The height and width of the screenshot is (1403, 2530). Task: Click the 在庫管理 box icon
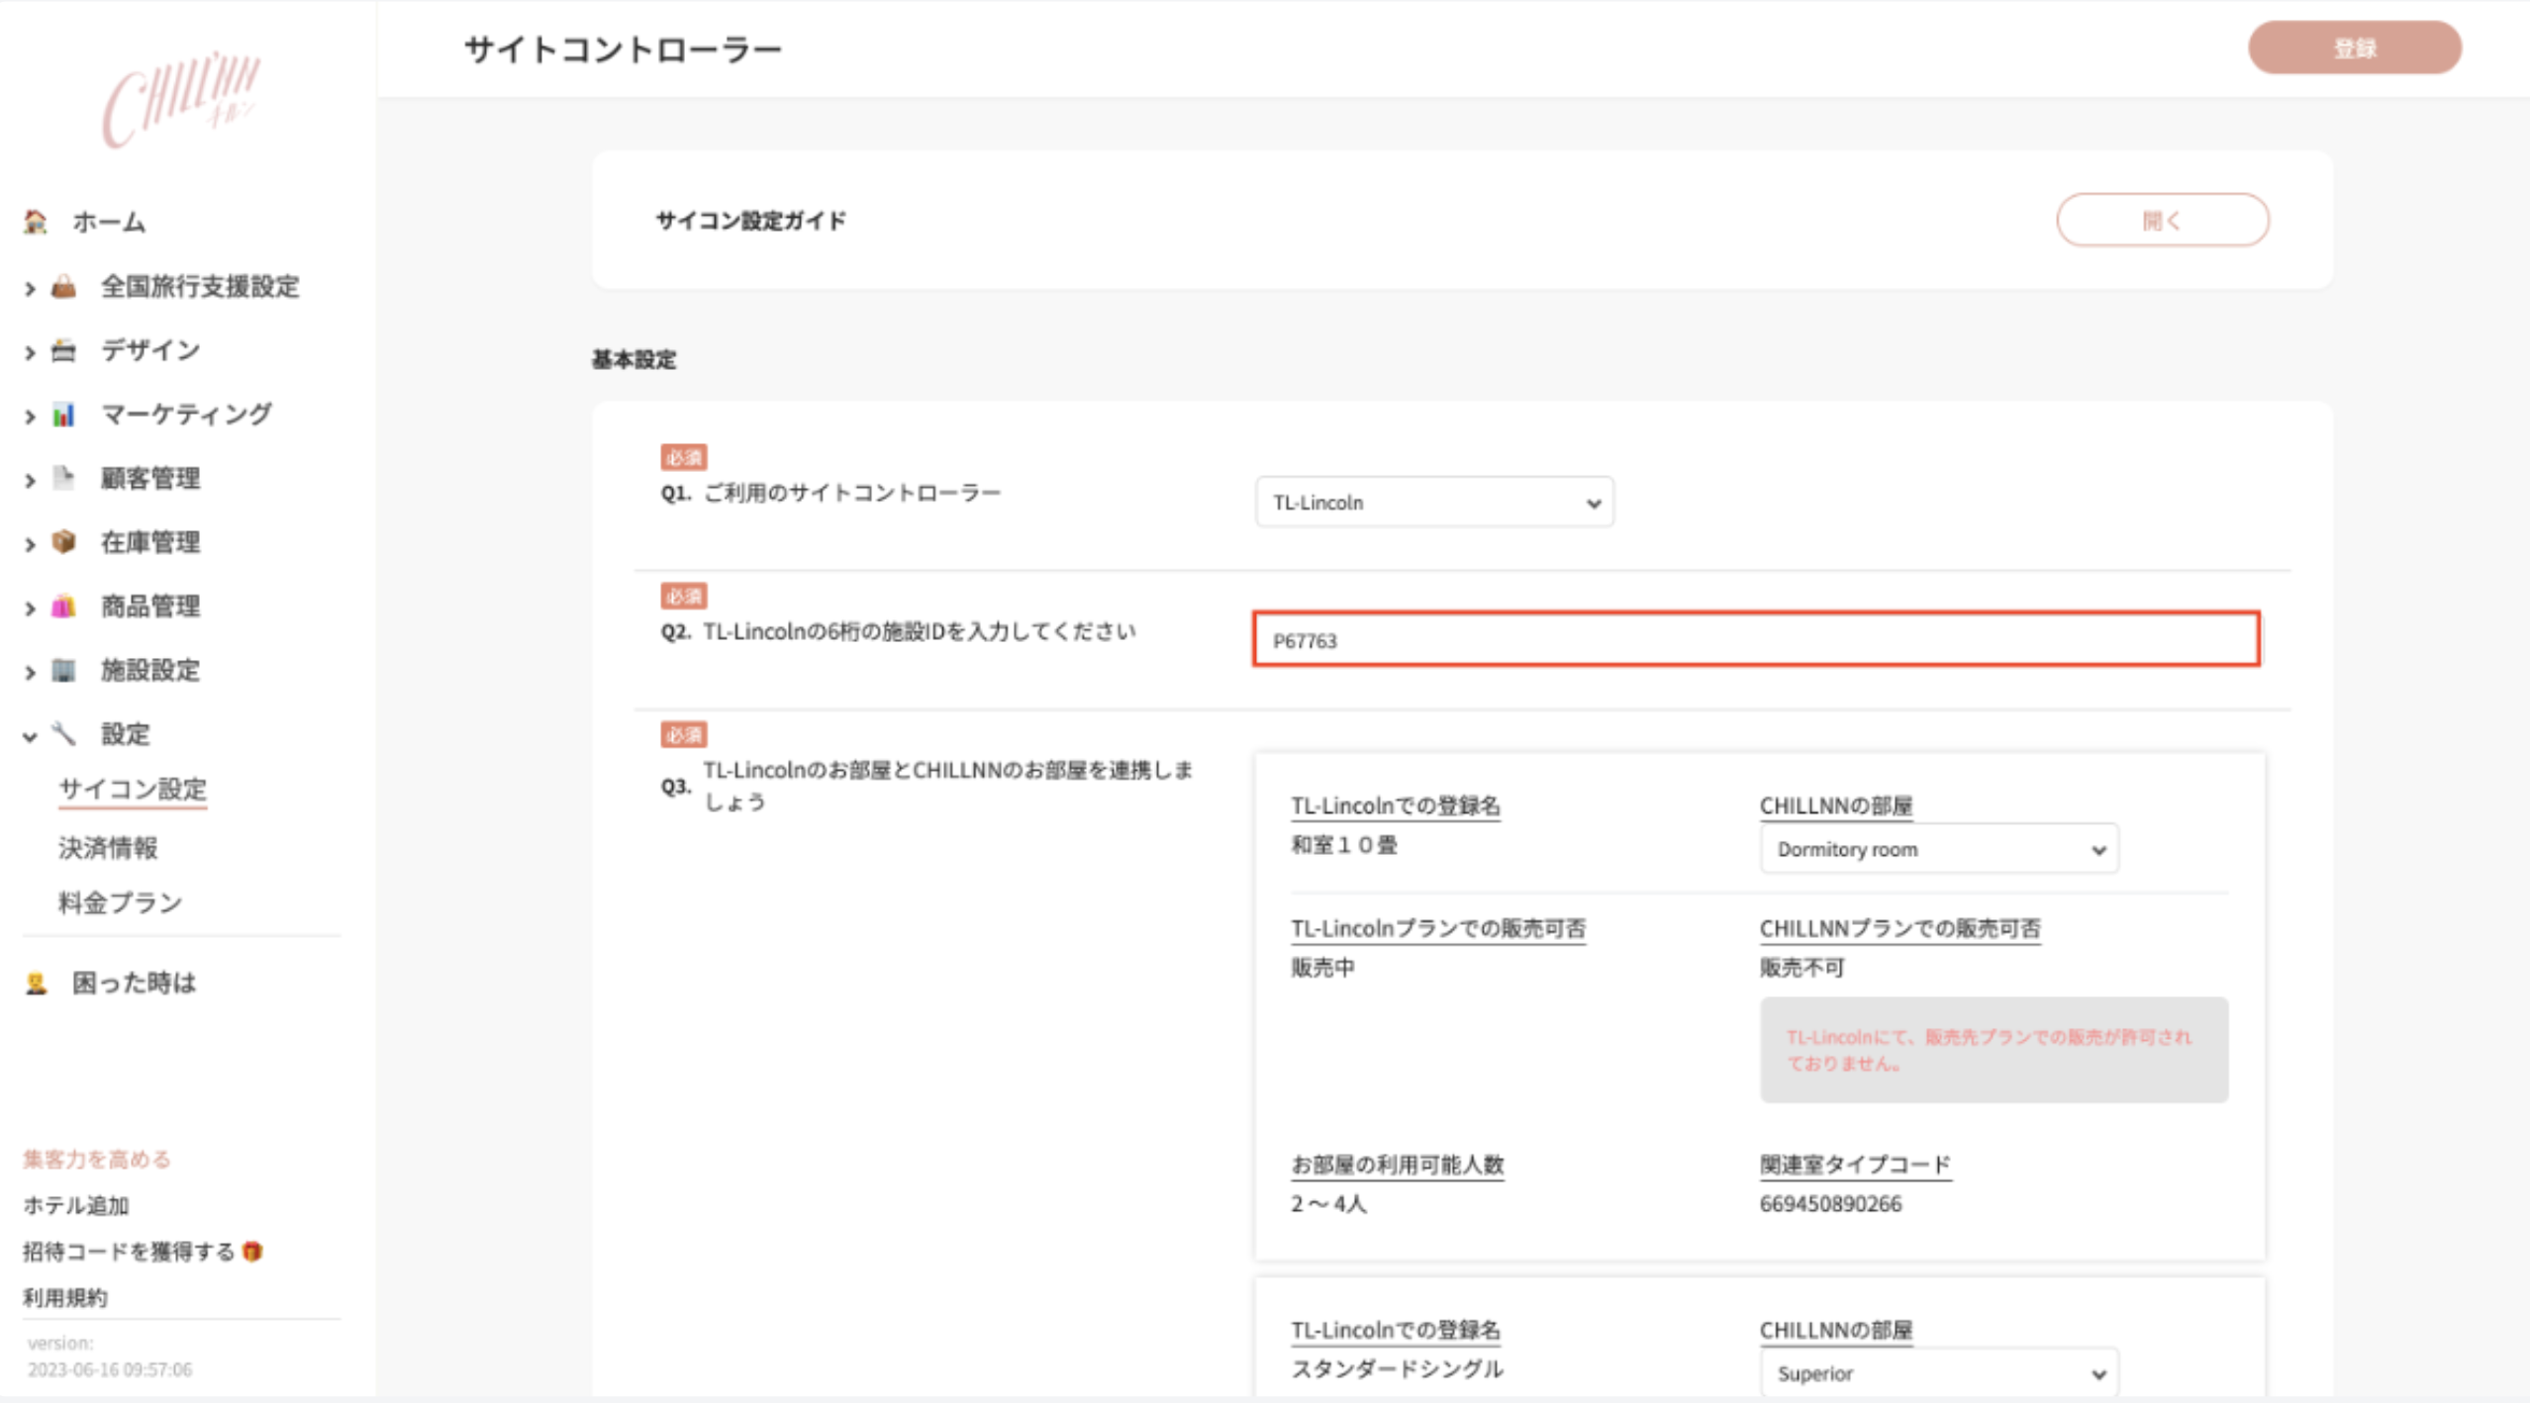click(x=63, y=542)
